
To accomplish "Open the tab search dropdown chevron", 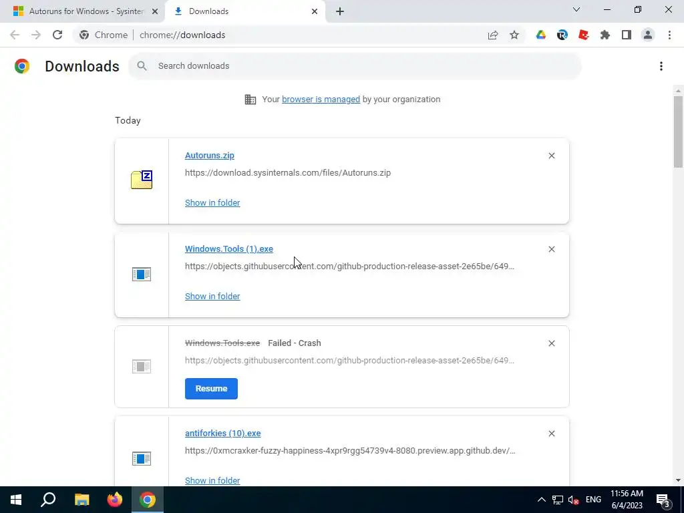I will 576,9.
